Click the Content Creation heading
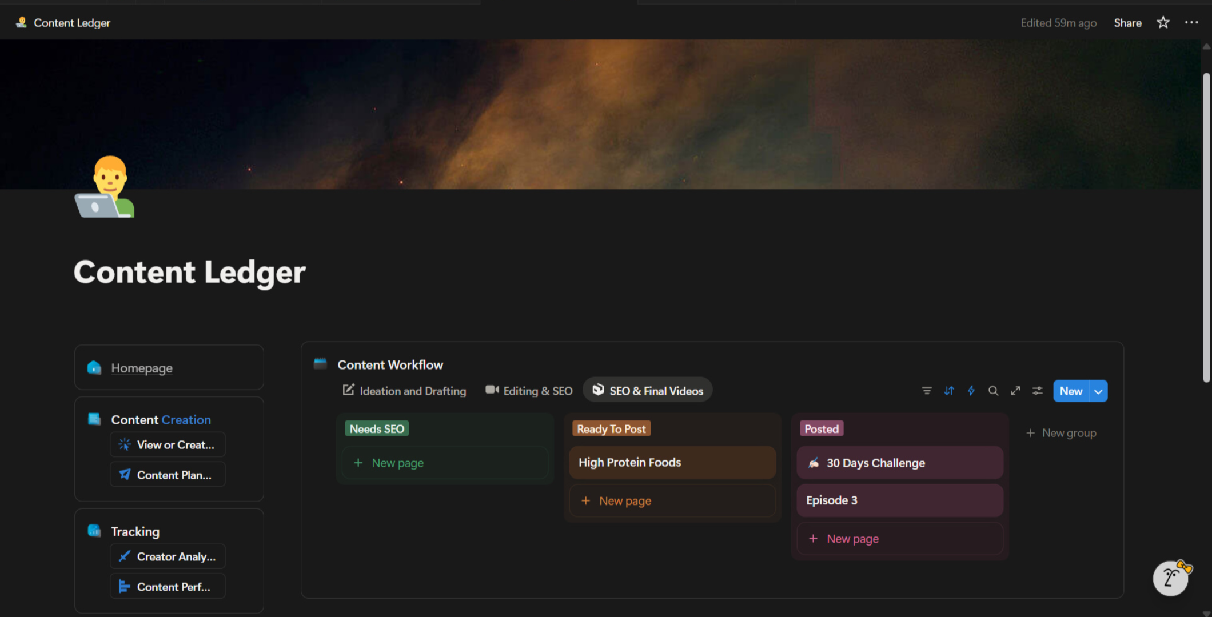This screenshot has width=1212, height=617. pyautogui.click(x=161, y=420)
